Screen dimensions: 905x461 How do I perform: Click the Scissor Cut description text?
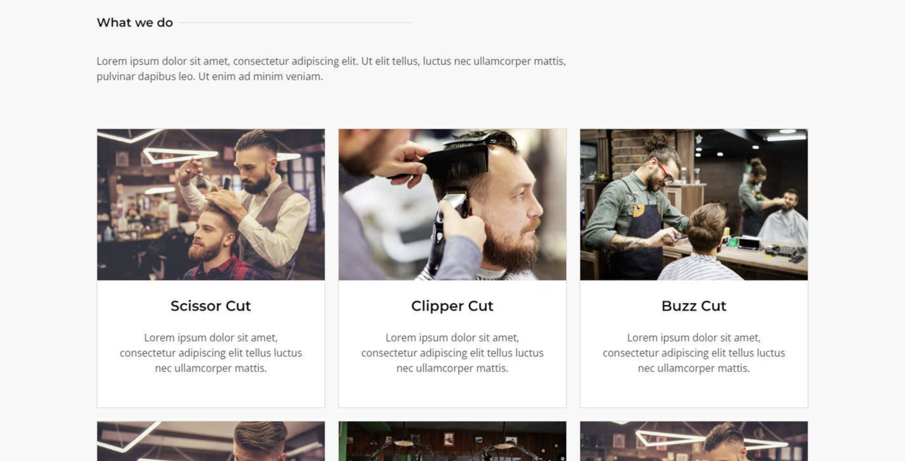coord(211,353)
